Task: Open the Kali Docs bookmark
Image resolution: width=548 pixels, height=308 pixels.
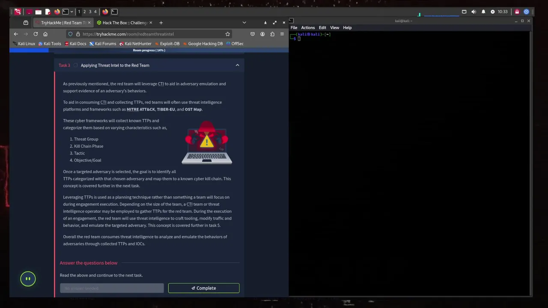Action: tap(75, 44)
